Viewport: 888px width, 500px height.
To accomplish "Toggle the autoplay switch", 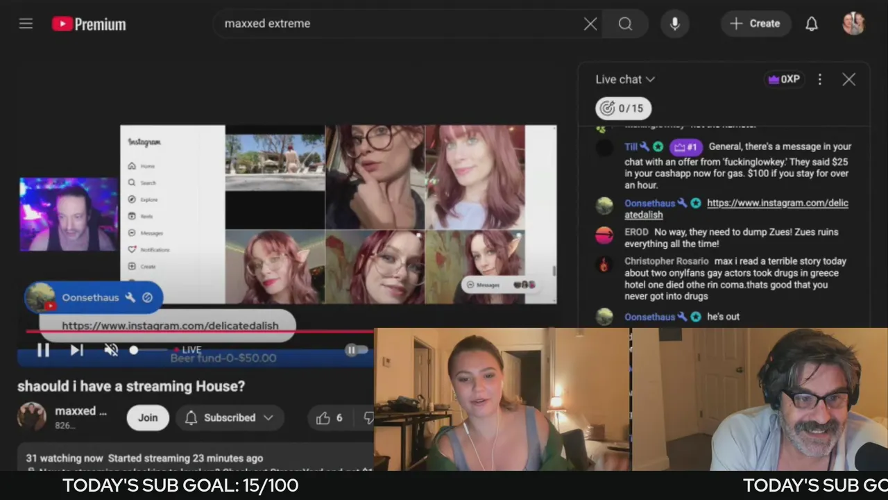I will click(x=356, y=350).
